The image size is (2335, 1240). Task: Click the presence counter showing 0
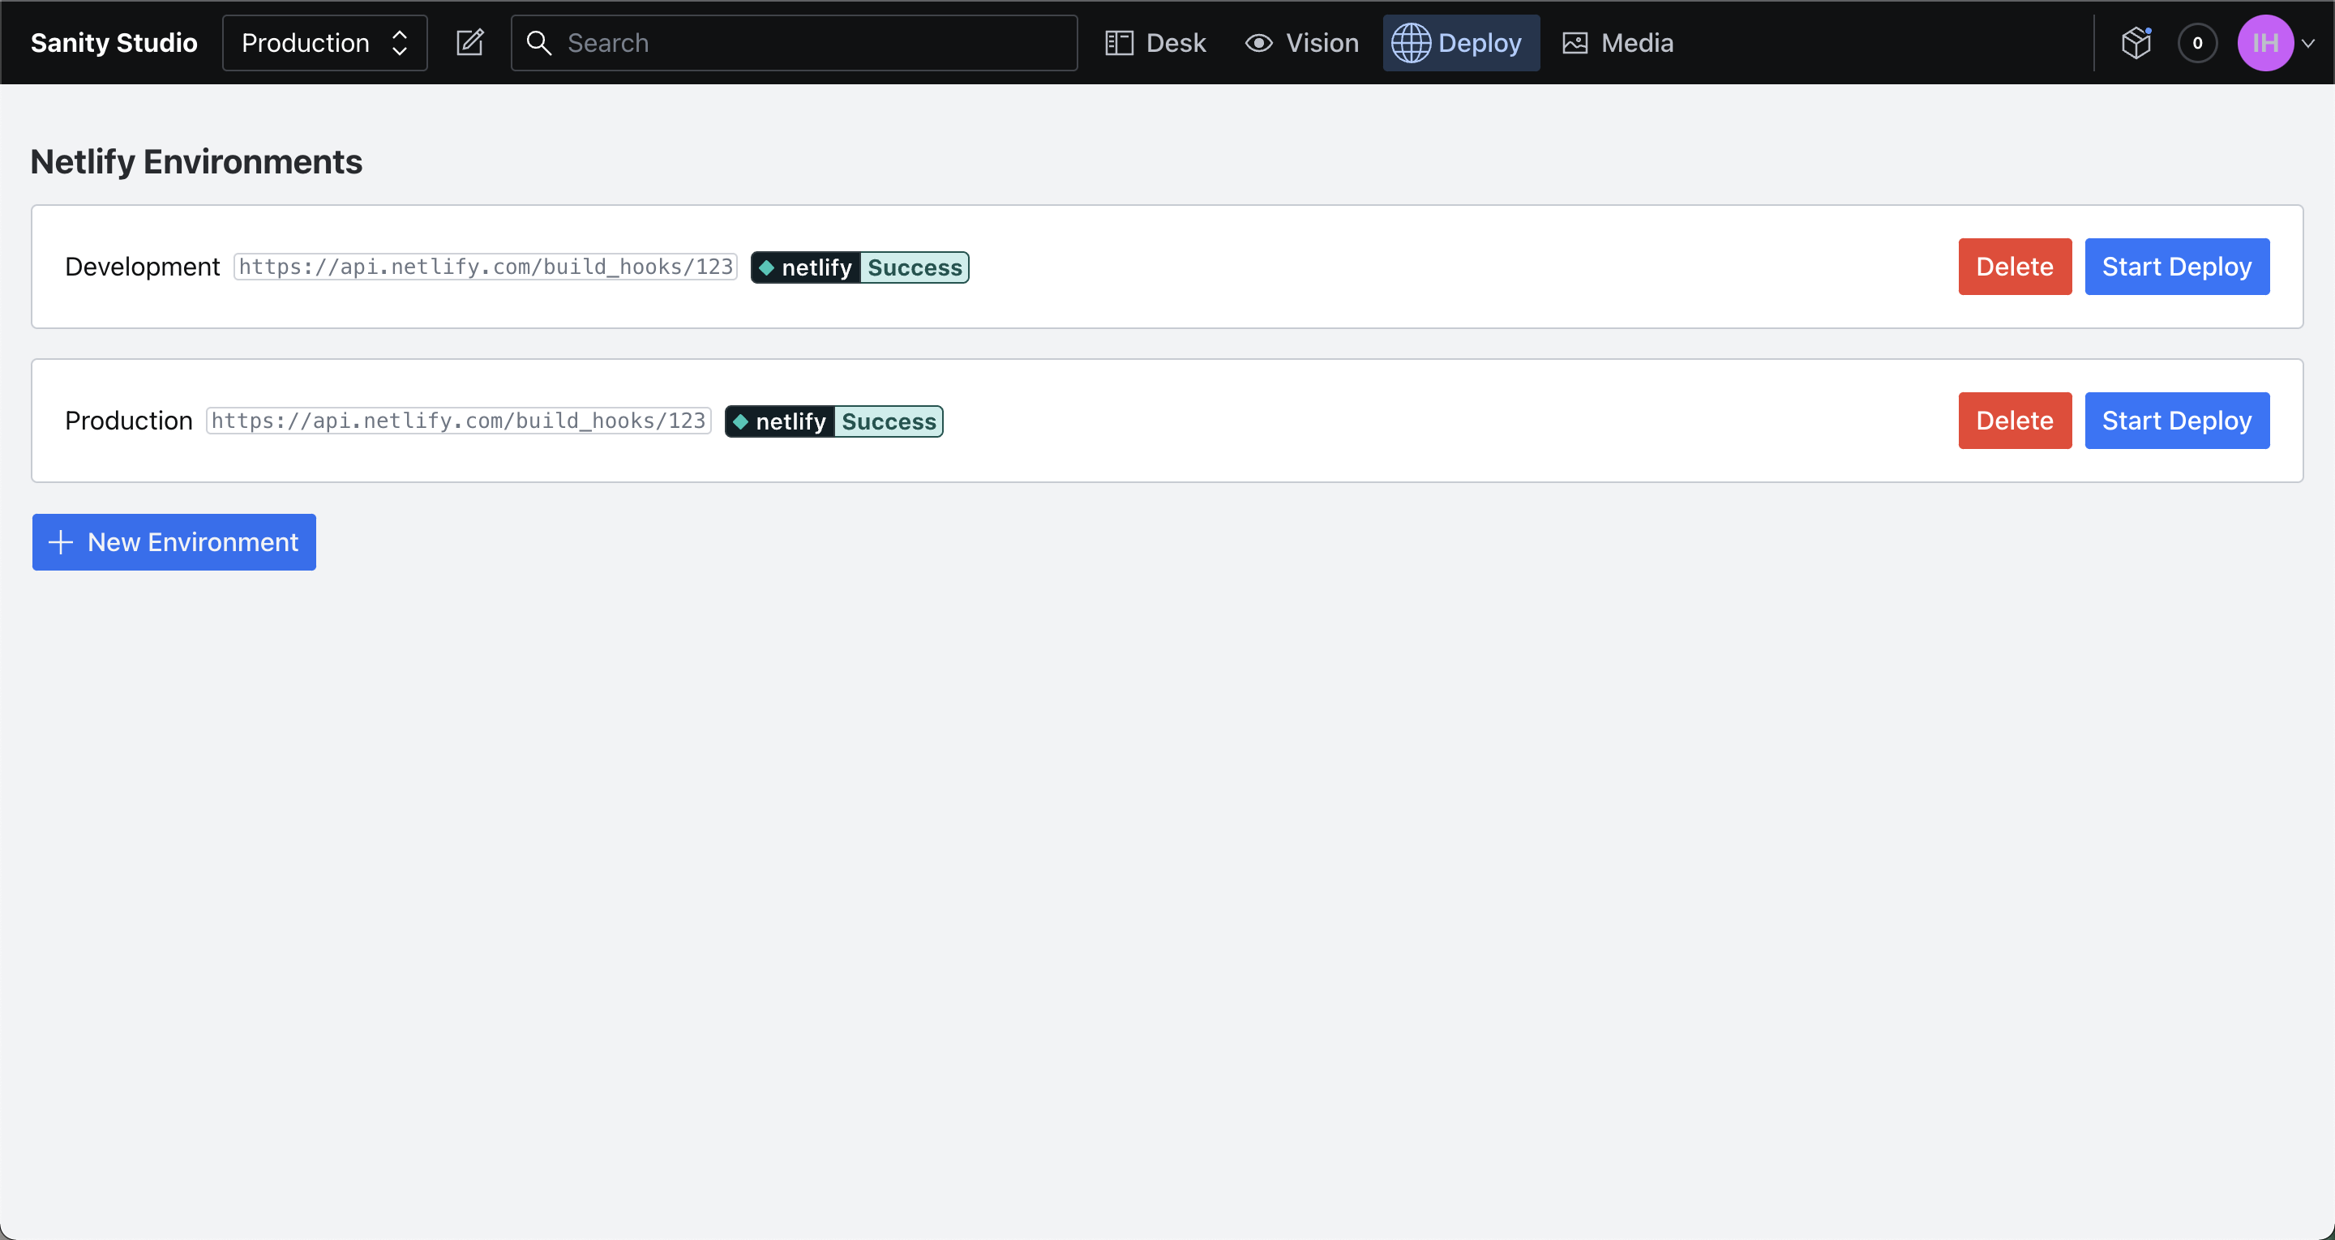click(x=2197, y=43)
